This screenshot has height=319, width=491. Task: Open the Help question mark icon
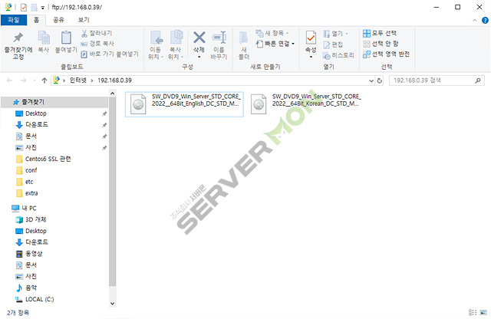coord(485,21)
